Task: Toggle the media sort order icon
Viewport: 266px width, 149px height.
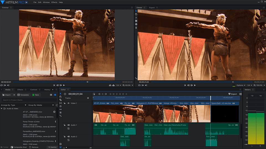Action: [x=57, y=105]
